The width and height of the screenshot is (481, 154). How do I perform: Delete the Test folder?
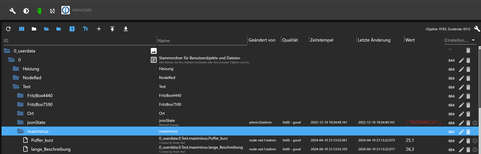point(468,87)
